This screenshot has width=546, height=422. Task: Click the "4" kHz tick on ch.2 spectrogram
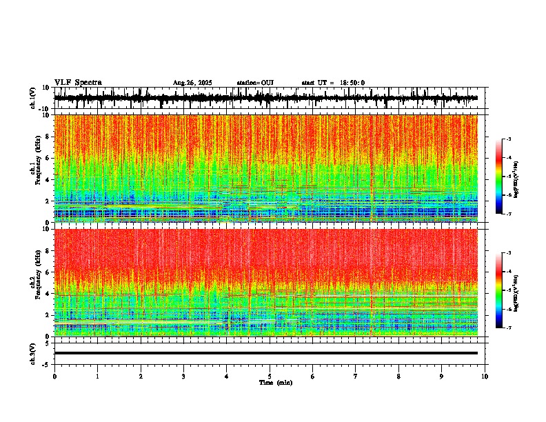point(48,294)
